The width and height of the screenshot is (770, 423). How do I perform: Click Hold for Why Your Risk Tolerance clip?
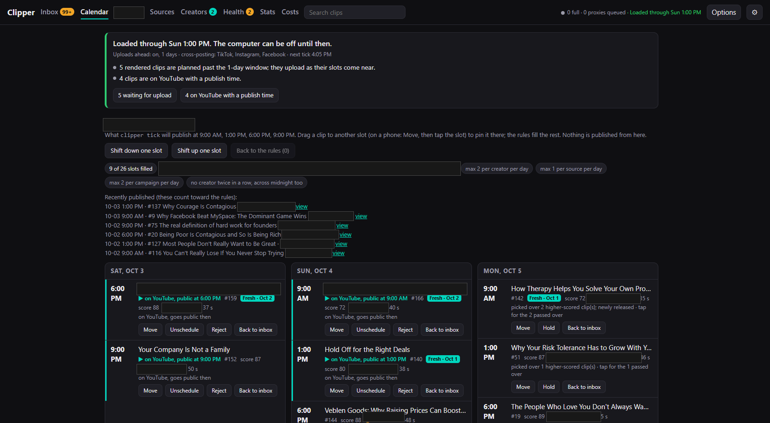click(x=549, y=387)
